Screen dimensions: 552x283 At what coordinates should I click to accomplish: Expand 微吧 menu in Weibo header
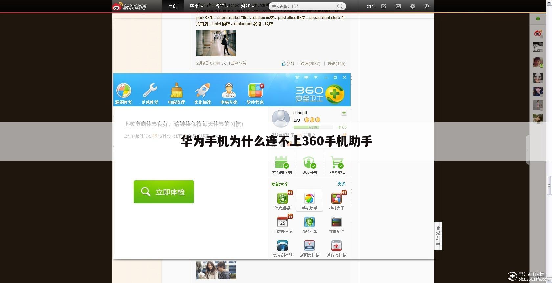click(222, 6)
